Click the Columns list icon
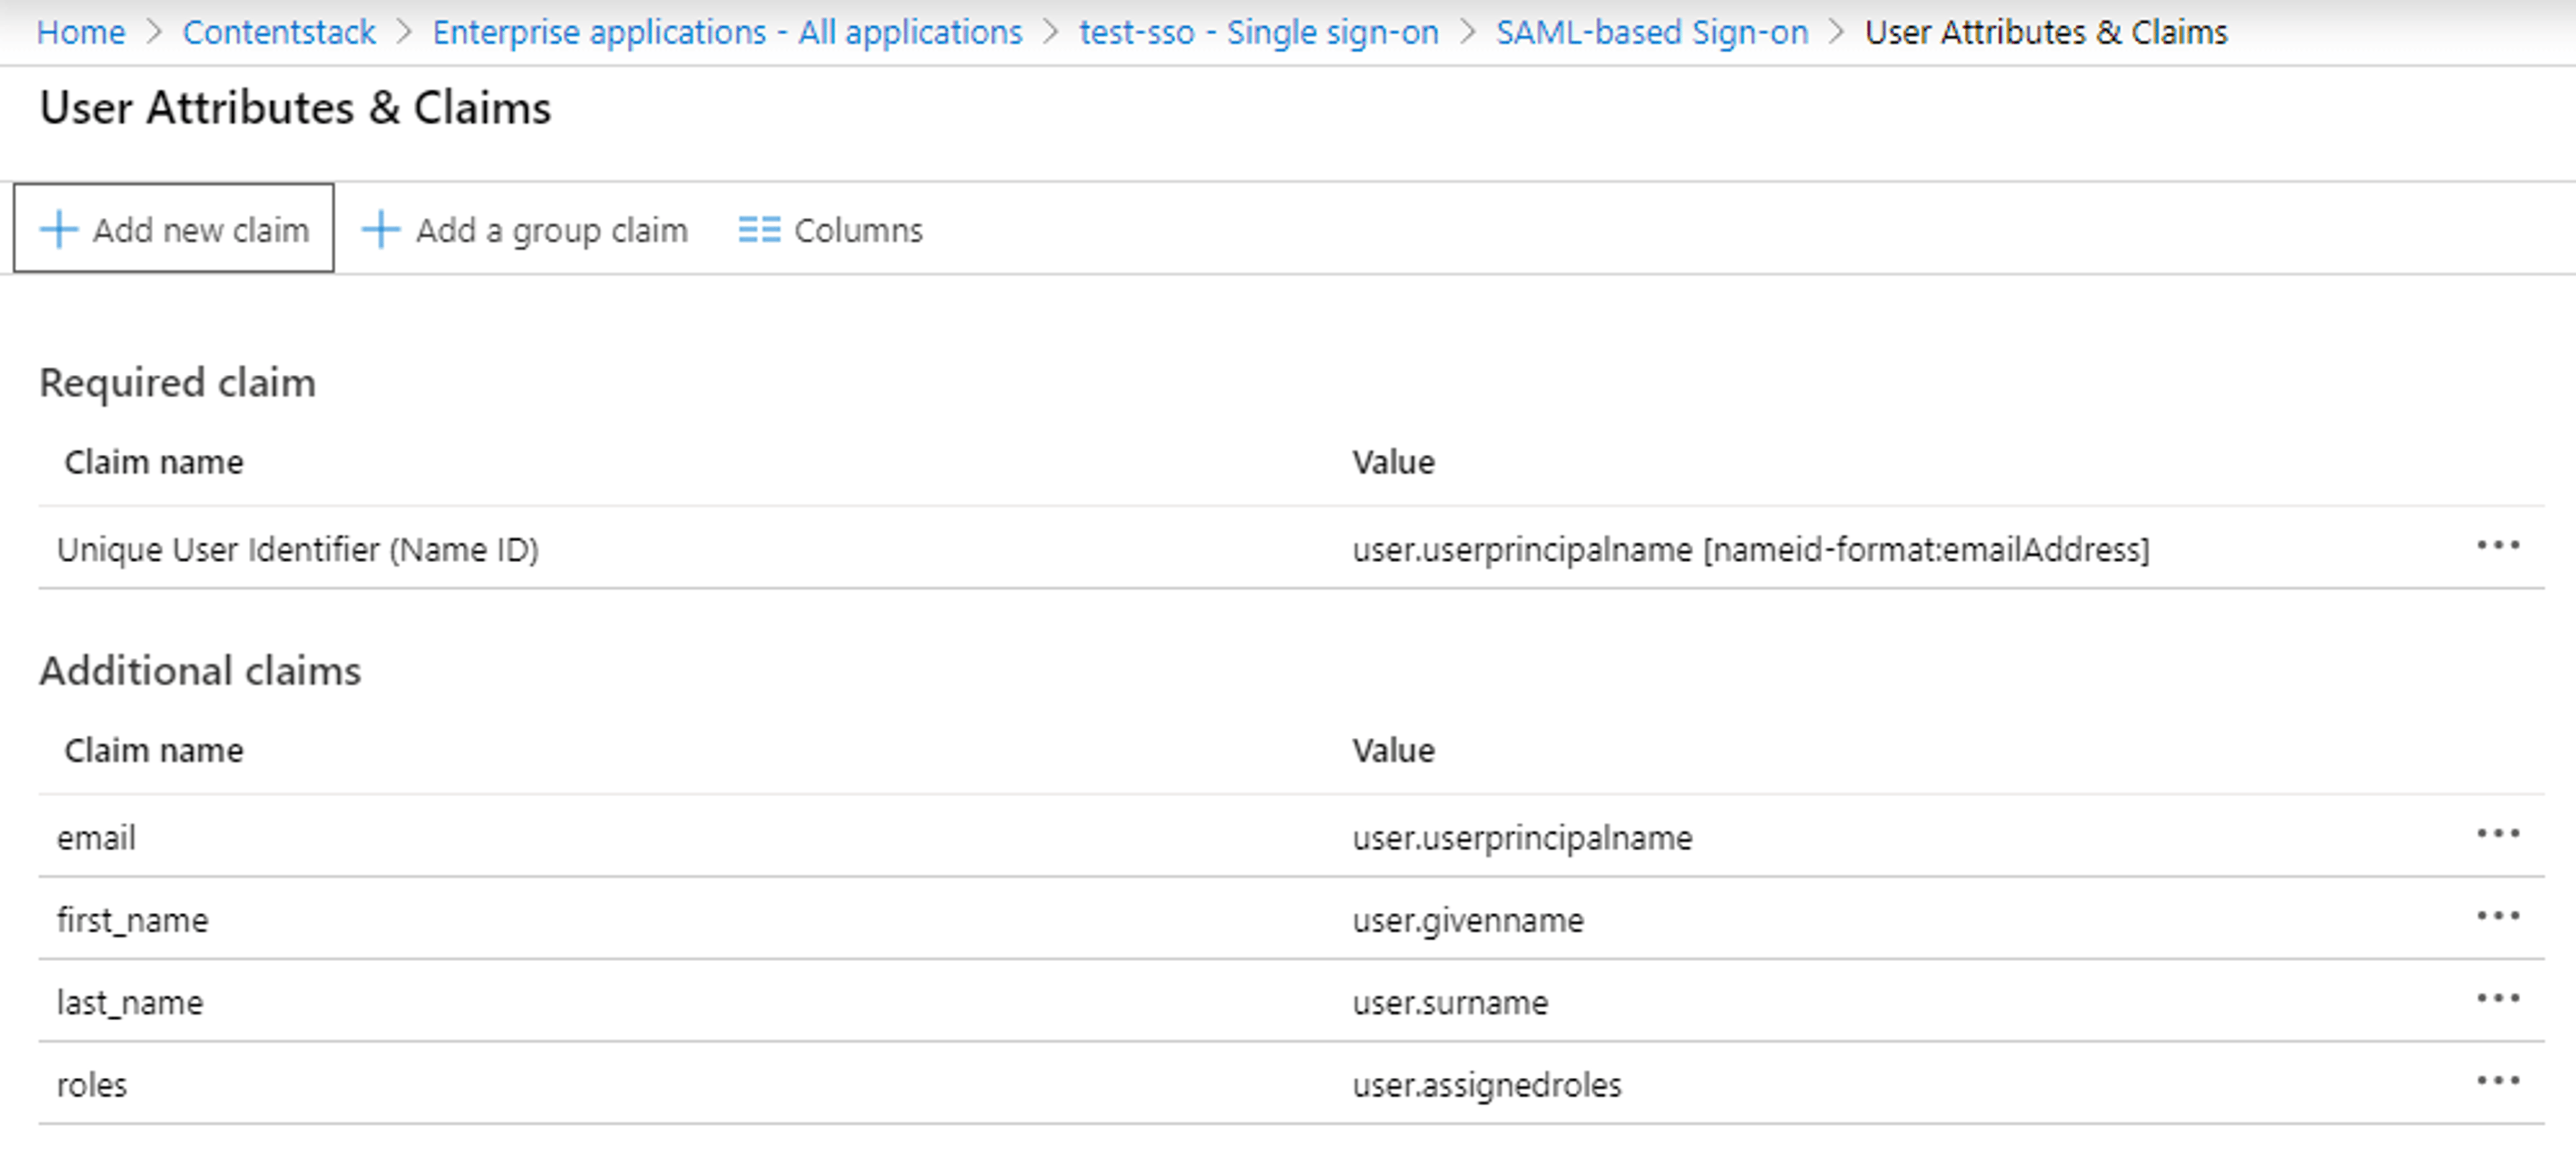 759,229
